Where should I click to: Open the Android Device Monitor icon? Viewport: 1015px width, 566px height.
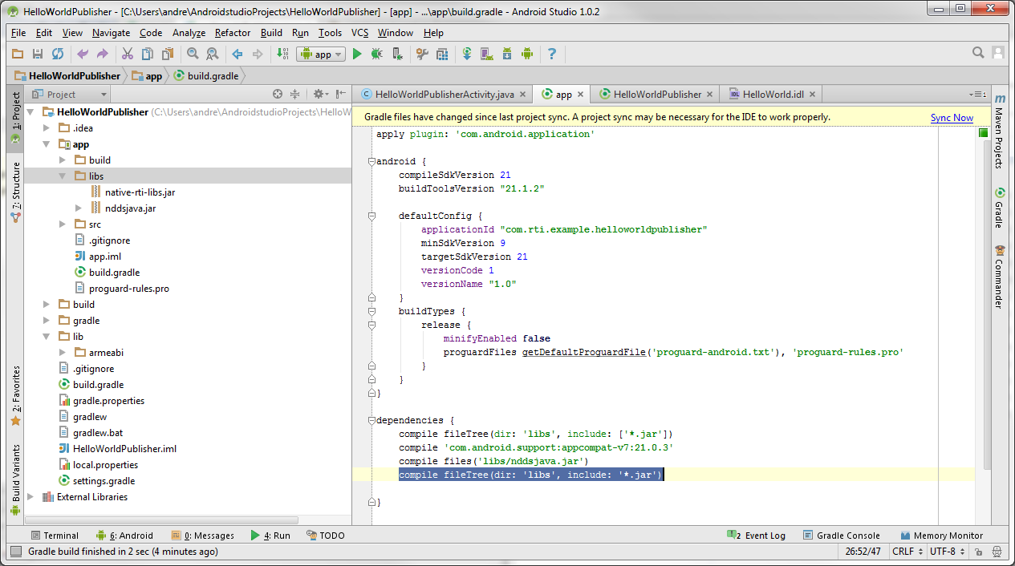pyautogui.click(x=527, y=54)
